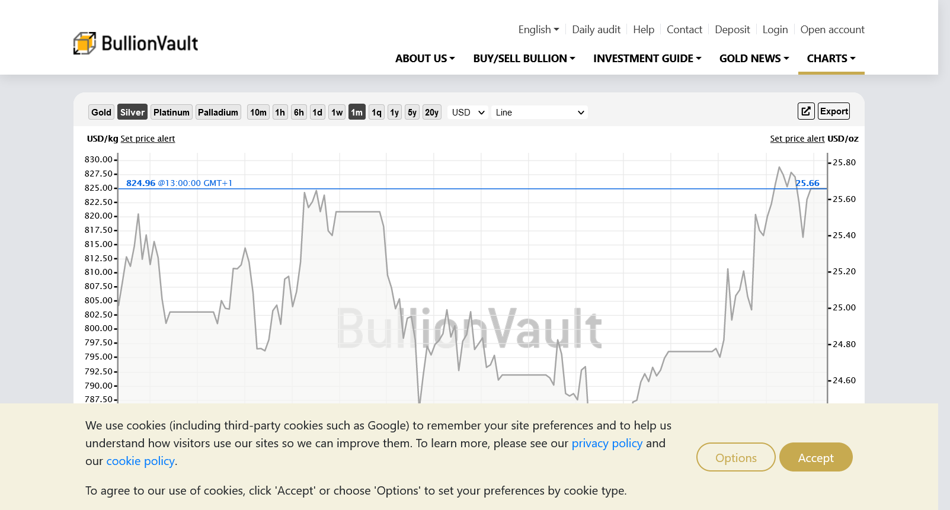This screenshot has width=950, height=510.
Task: Click left Set price alert link
Action: (x=148, y=139)
